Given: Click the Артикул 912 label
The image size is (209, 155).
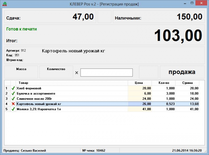Looking at the screenshot, I should 16,51.
